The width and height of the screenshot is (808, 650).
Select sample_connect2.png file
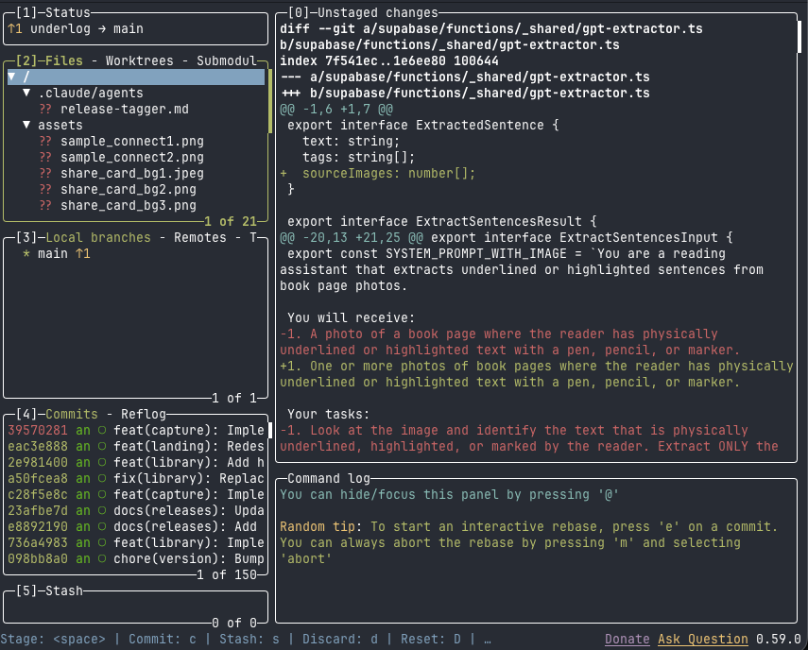(x=132, y=157)
